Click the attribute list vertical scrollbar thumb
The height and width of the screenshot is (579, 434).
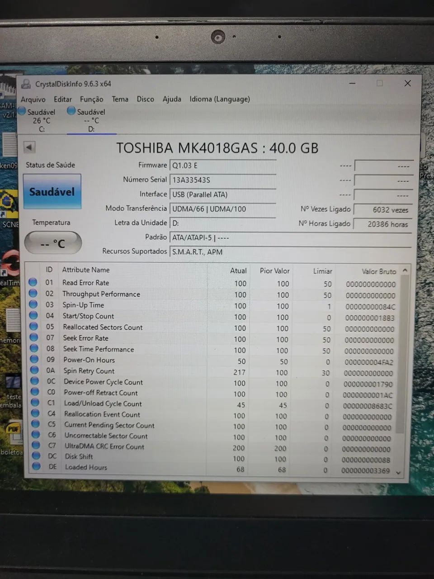pyautogui.click(x=402, y=354)
